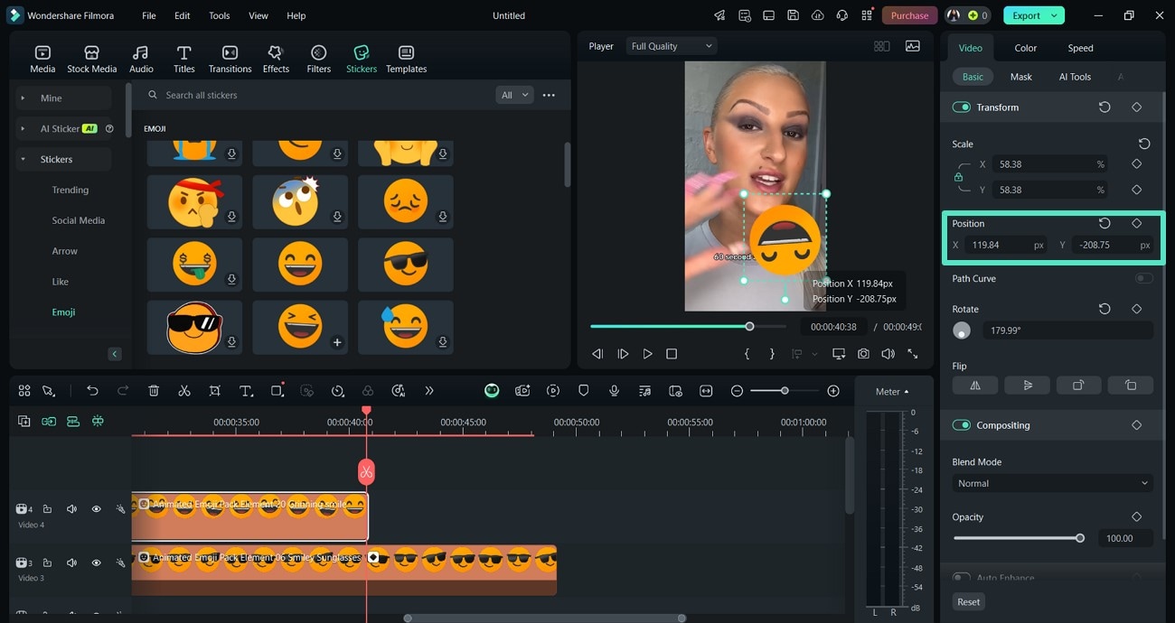Collapse the sticker sidebar with arrow

(x=115, y=354)
